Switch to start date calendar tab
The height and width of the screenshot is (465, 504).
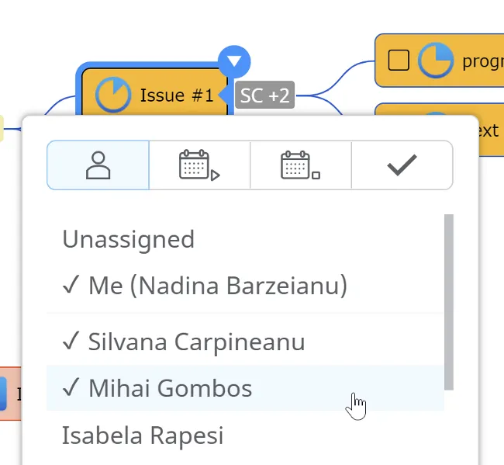coord(199,165)
